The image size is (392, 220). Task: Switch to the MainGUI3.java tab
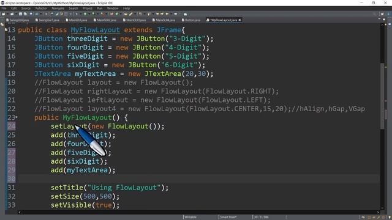[x=135, y=20]
